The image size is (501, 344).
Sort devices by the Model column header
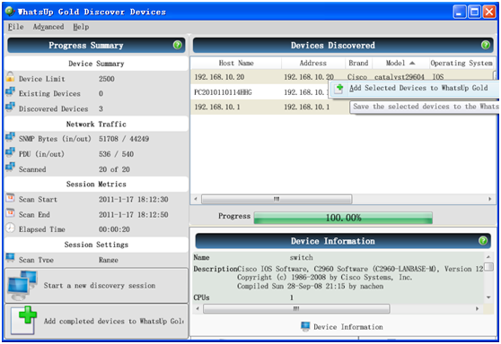coord(400,63)
